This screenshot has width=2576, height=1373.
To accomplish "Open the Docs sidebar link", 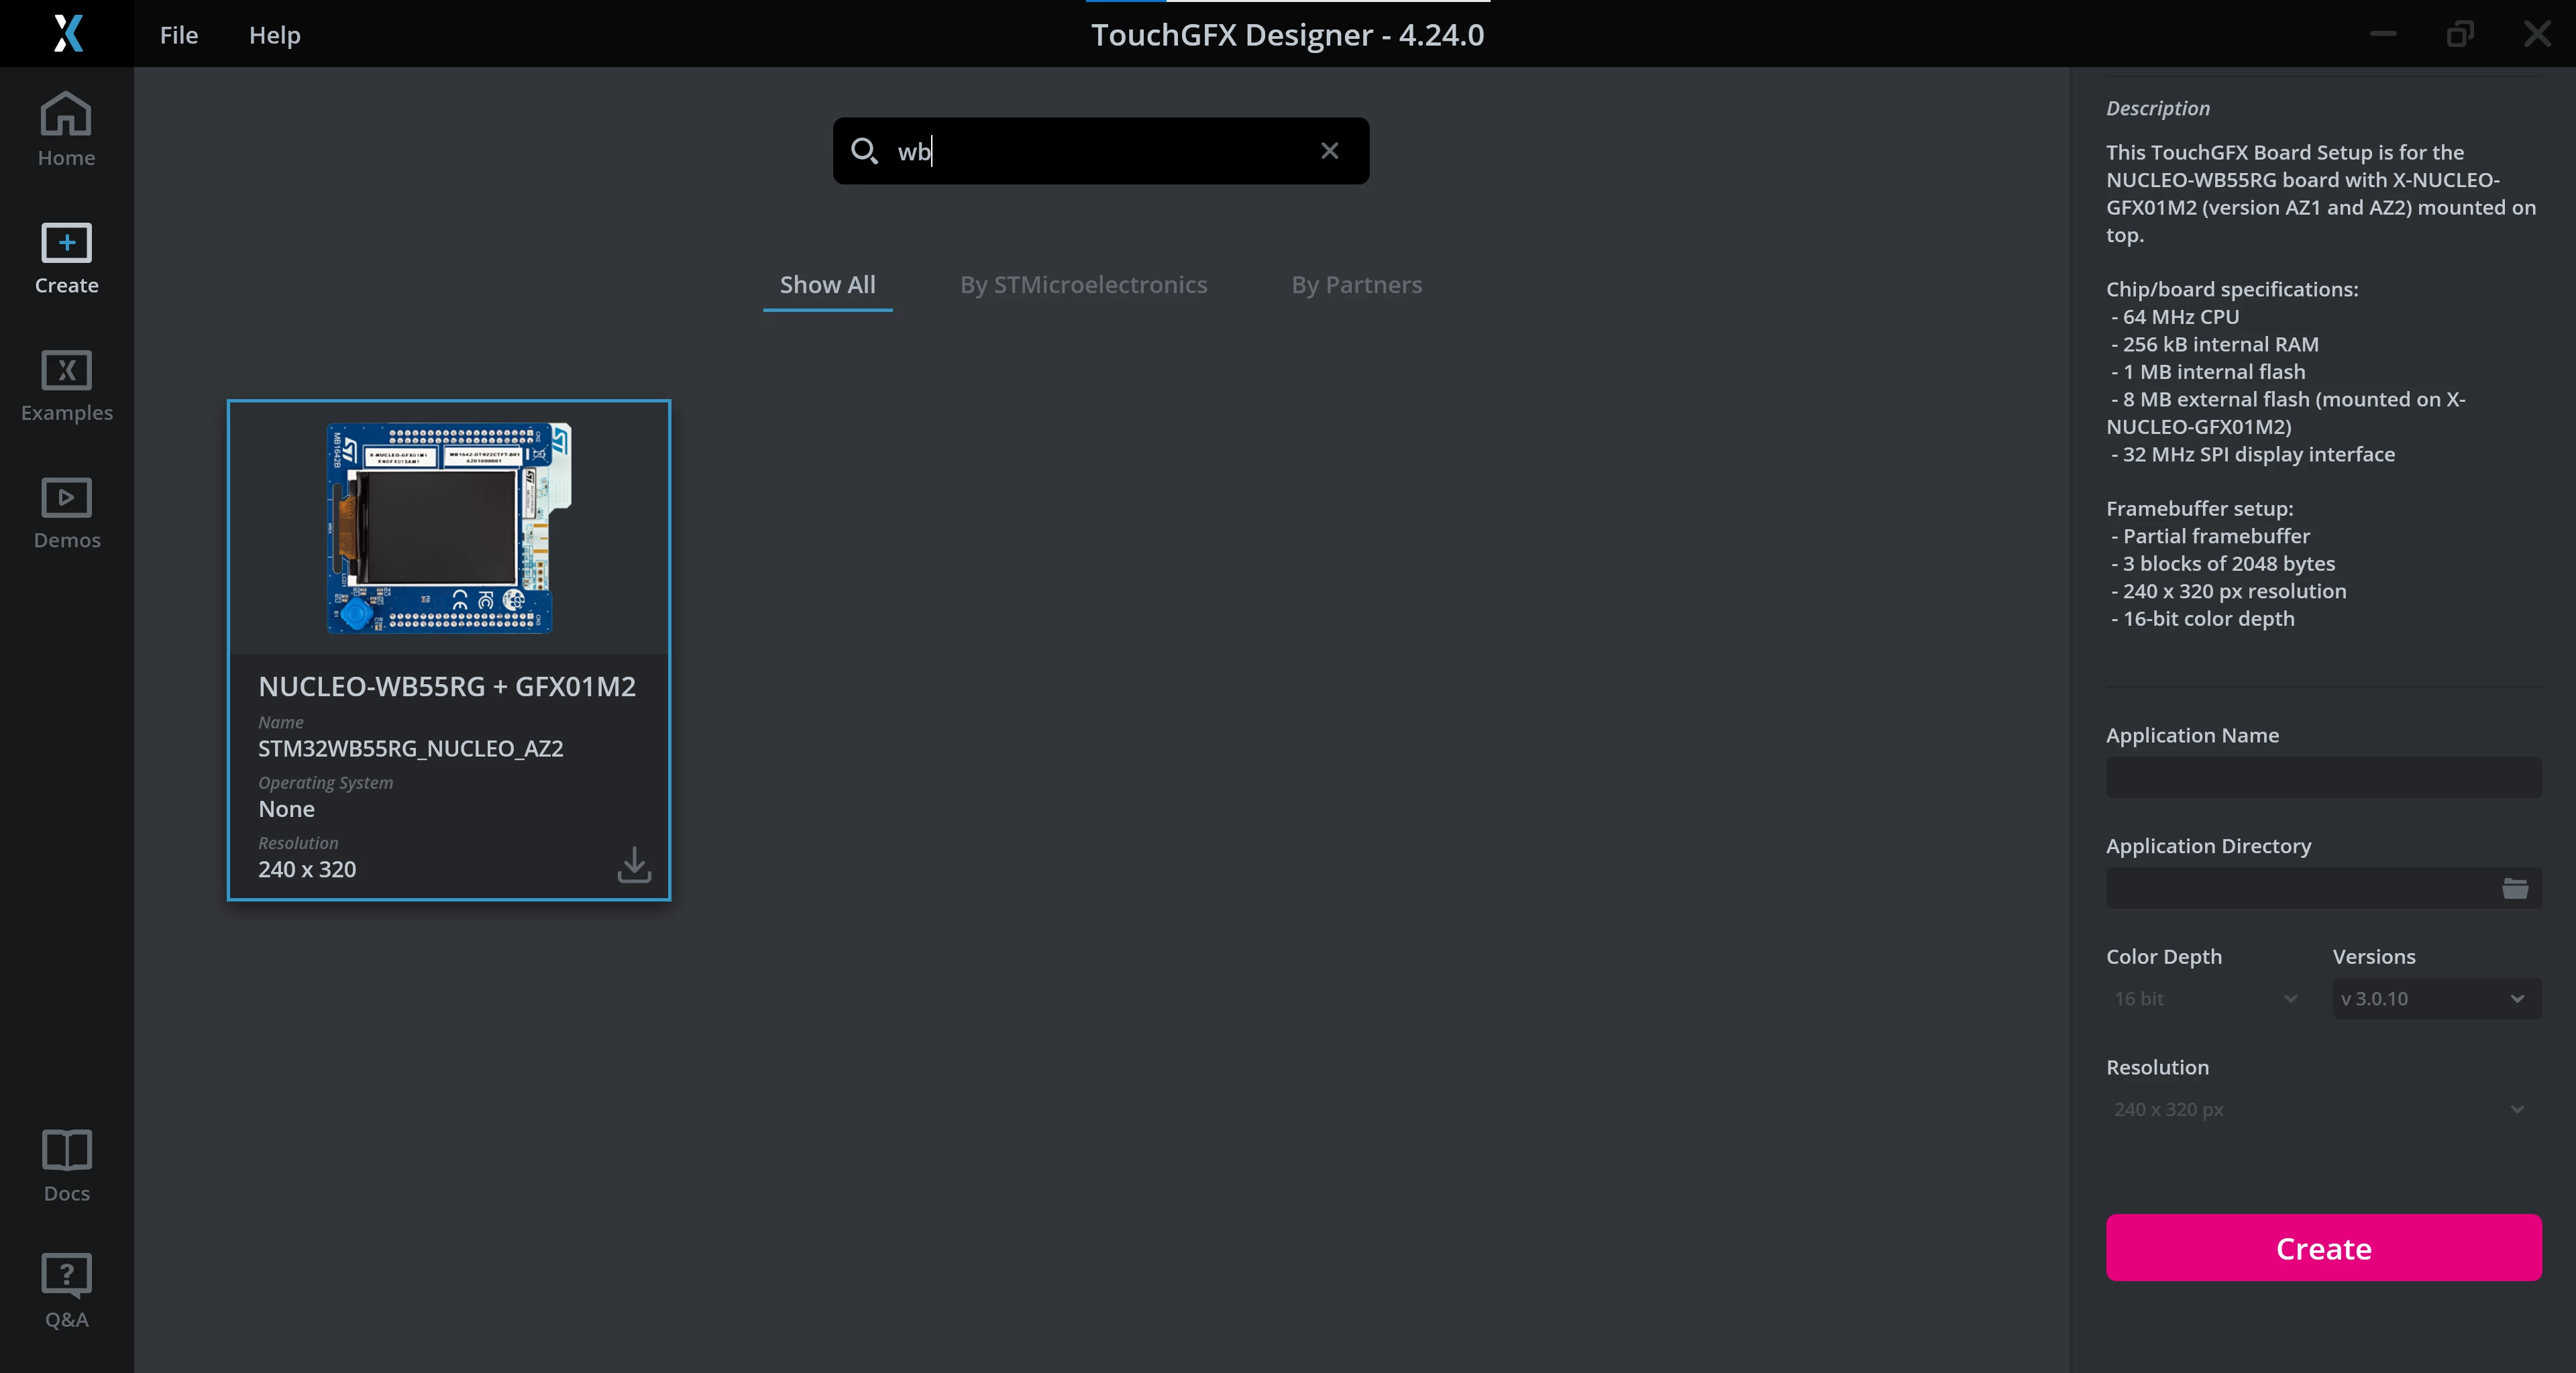I will click(x=66, y=1166).
